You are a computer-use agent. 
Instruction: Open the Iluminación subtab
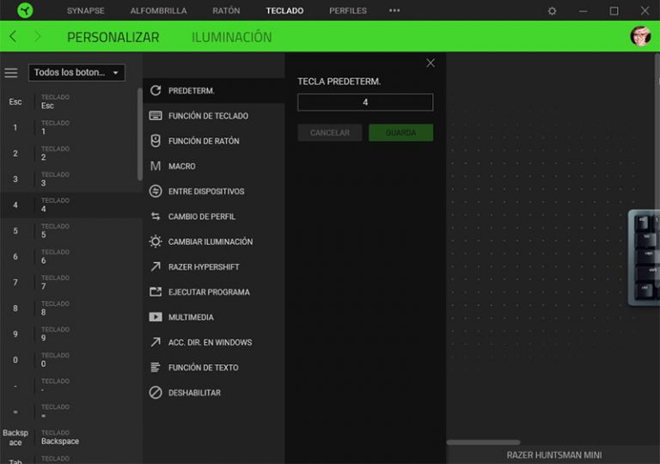pyautogui.click(x=231, y=37)
